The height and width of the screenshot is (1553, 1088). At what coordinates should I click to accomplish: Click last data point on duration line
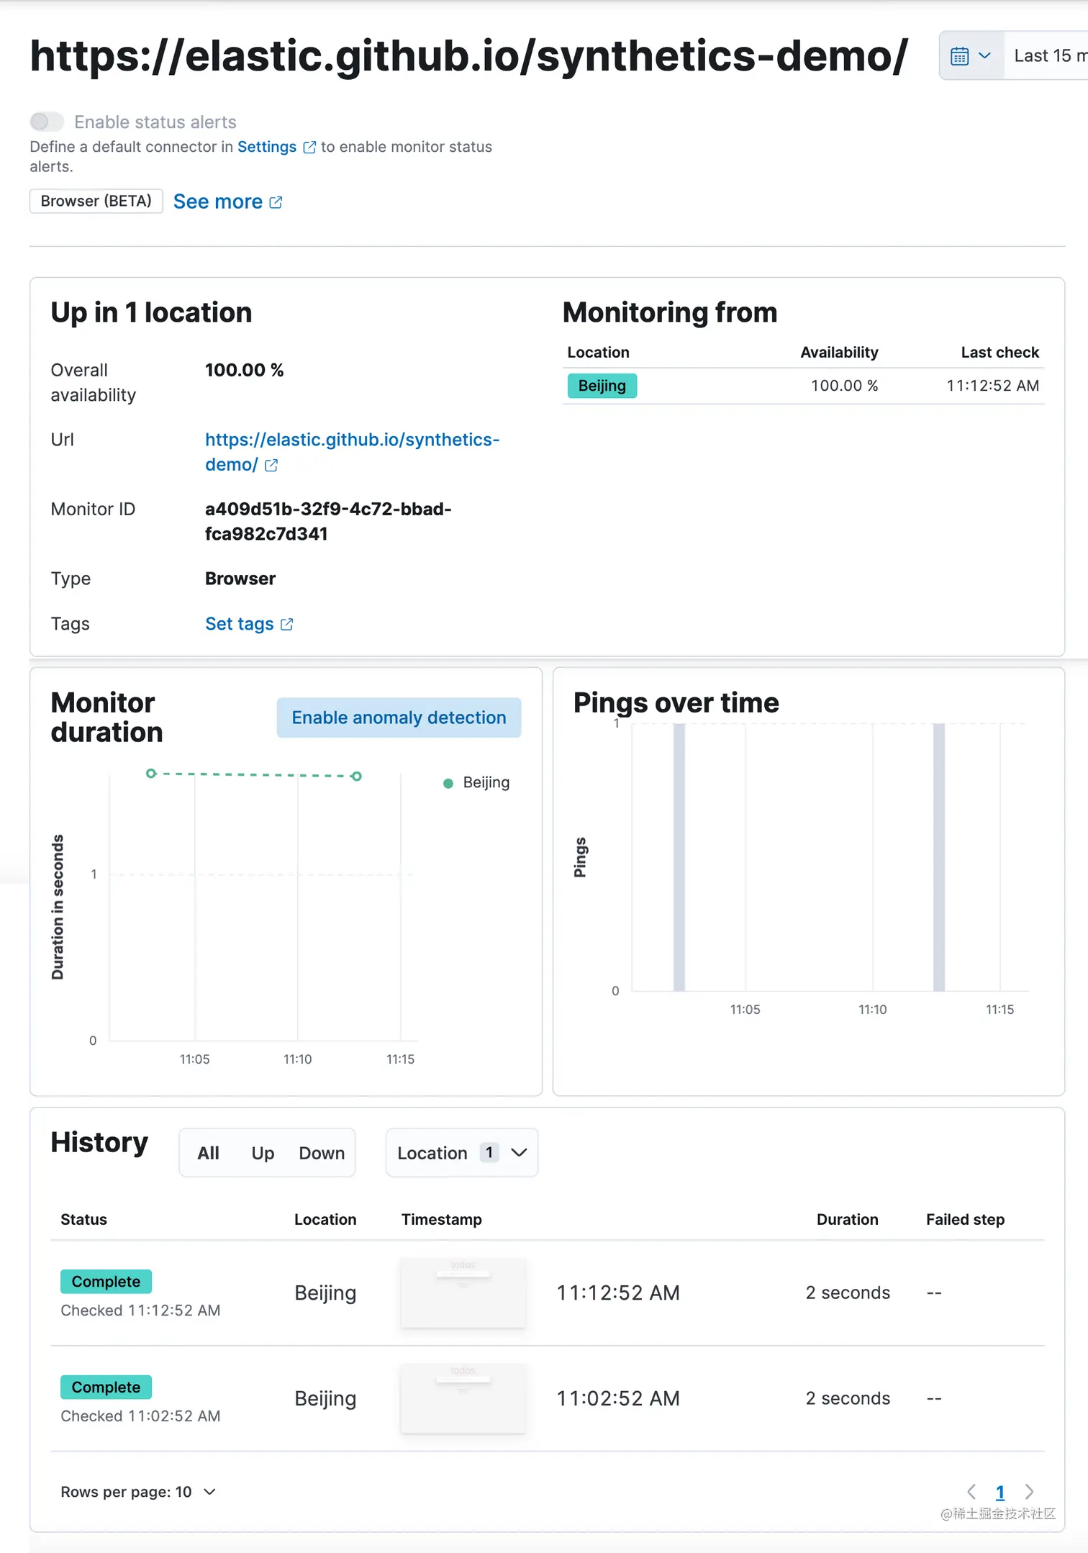click(x=356, y=776)
